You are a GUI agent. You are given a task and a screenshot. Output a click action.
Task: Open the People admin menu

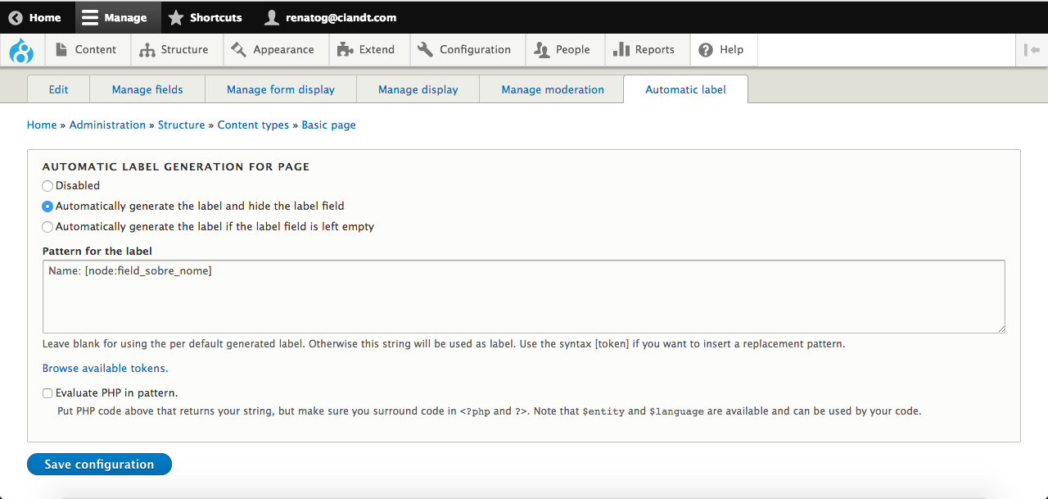(562, 50)
